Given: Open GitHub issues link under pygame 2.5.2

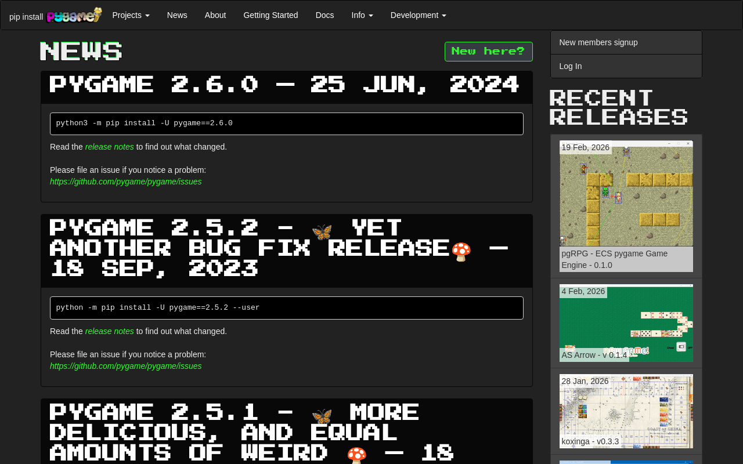Looking at the screenshot, I should pos(126,366).
